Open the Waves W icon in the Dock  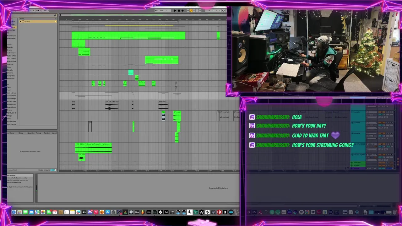click(x=201, y=212)
